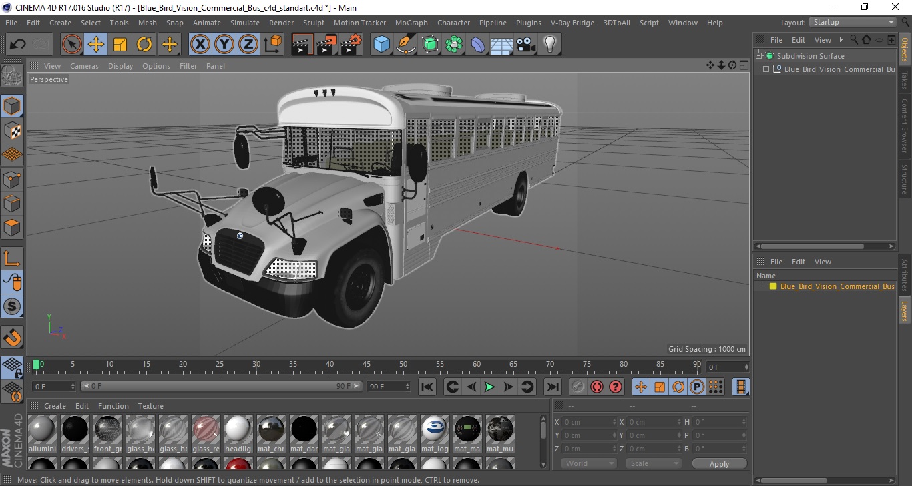Select Polygons mode icon
Viewport: 912px width, 486px height.
coord(12,227)
